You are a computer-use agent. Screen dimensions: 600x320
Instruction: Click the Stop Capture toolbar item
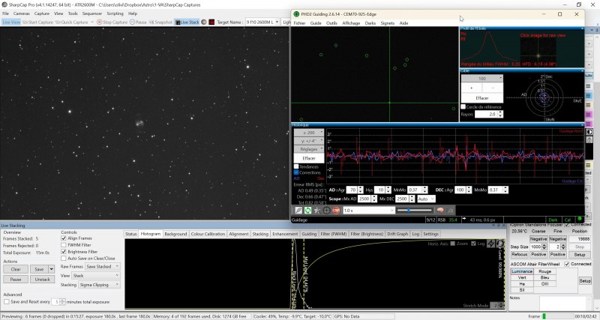tap(112, 22)
